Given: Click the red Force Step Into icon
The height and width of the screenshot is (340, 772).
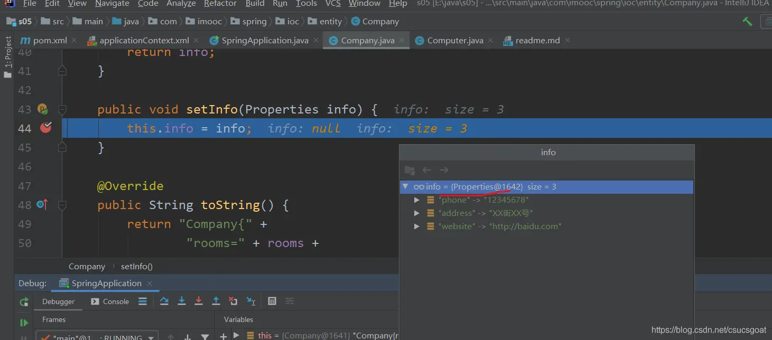Looking at the screenshot, I should coord(199,301).
